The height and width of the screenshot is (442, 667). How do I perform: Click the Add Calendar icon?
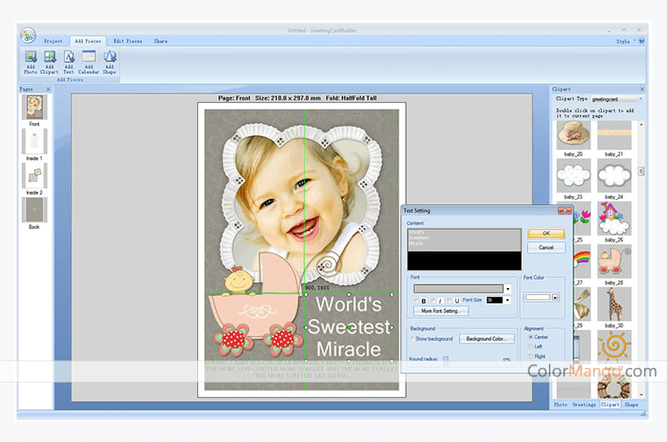[88, 61]
